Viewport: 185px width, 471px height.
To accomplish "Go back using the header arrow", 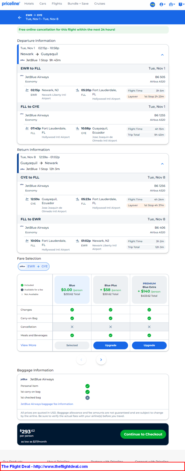I will [x=20, y=17].
